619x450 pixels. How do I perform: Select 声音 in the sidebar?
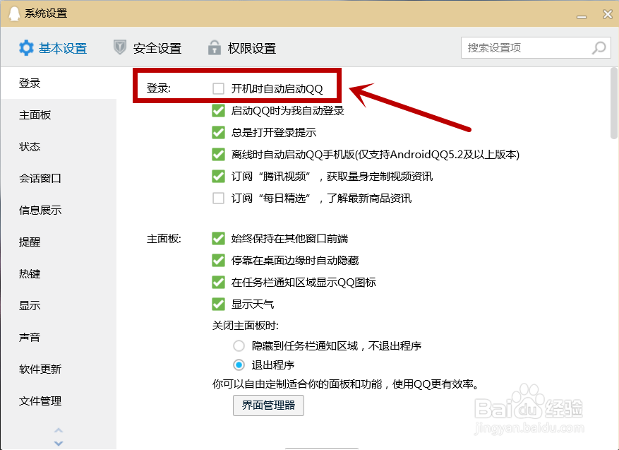59,338
